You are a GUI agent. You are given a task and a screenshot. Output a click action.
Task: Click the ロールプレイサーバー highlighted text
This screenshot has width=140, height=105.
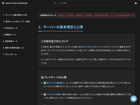click(93, 47)
